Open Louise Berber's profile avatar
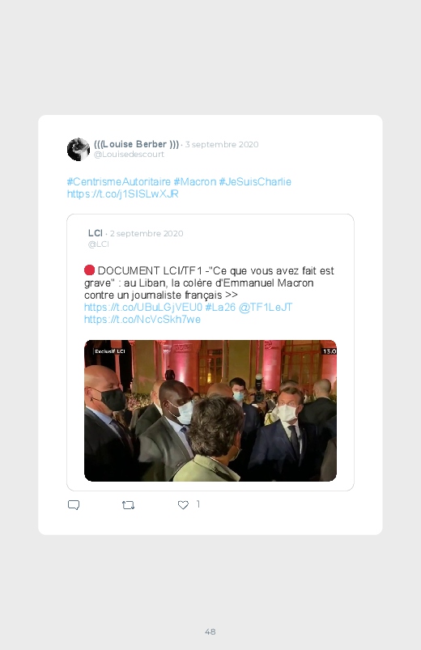421x650 pixels. click(79, 149)
